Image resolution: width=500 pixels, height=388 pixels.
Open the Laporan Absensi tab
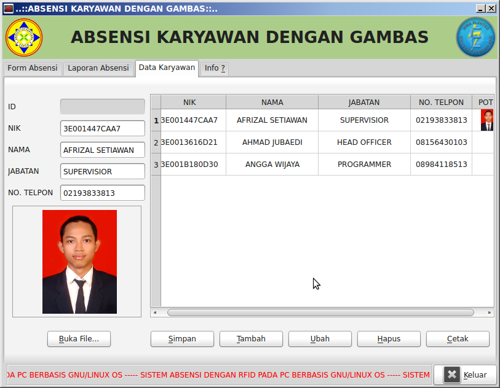[98, 68]
